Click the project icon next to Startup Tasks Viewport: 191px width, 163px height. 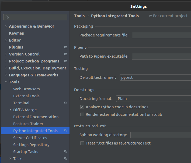coord(65,152)
